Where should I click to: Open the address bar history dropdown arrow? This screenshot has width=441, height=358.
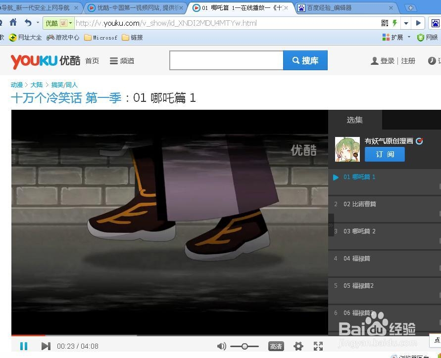click(406, 23)
